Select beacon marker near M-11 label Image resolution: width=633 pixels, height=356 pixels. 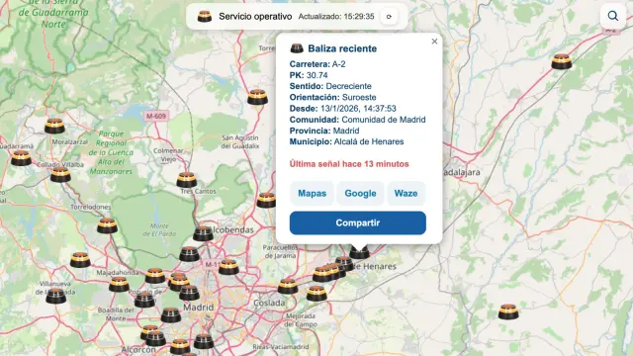228,267
